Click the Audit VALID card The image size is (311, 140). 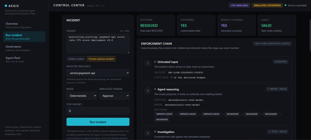pyautogui.click(x=277, y=25)
